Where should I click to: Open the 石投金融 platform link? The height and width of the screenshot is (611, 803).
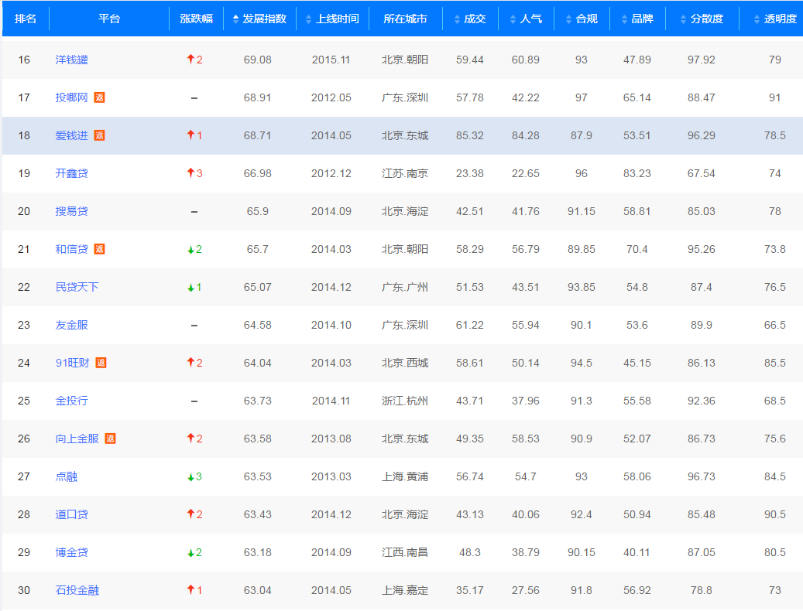77,590
